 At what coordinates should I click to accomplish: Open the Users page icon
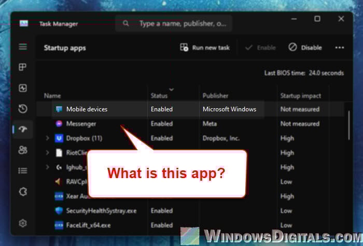[23, 150]
